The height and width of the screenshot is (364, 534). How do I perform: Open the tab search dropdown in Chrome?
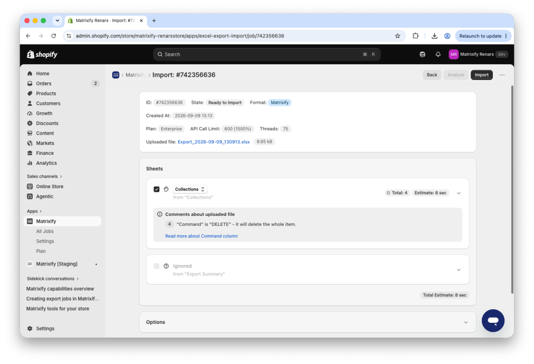click(57, 20)
